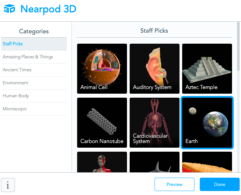Click the Nearpod 3D logo icon
Screen dimensions: 241x195
pos(9,9)
